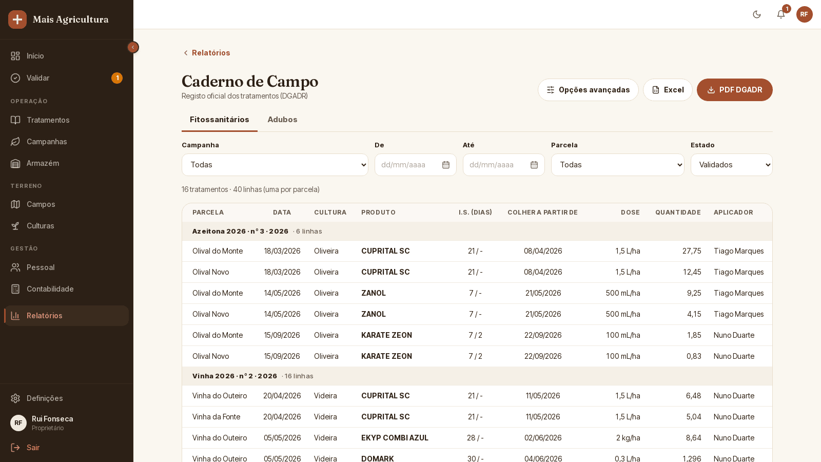
Task: Open Opções avançadas
Action: click(x=588, y=90)
